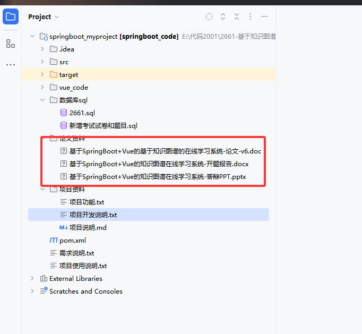362x334 pixels.
Task: Click the Collapse All toolbar icon
Action: point(237,16)
